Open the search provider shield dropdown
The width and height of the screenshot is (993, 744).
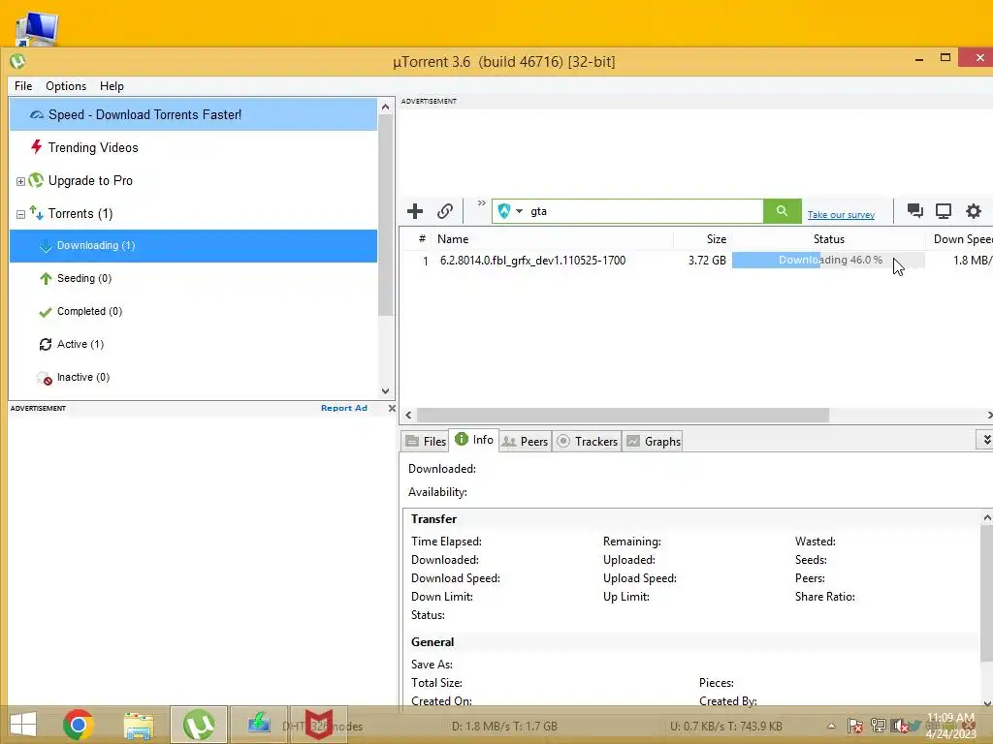510,210
